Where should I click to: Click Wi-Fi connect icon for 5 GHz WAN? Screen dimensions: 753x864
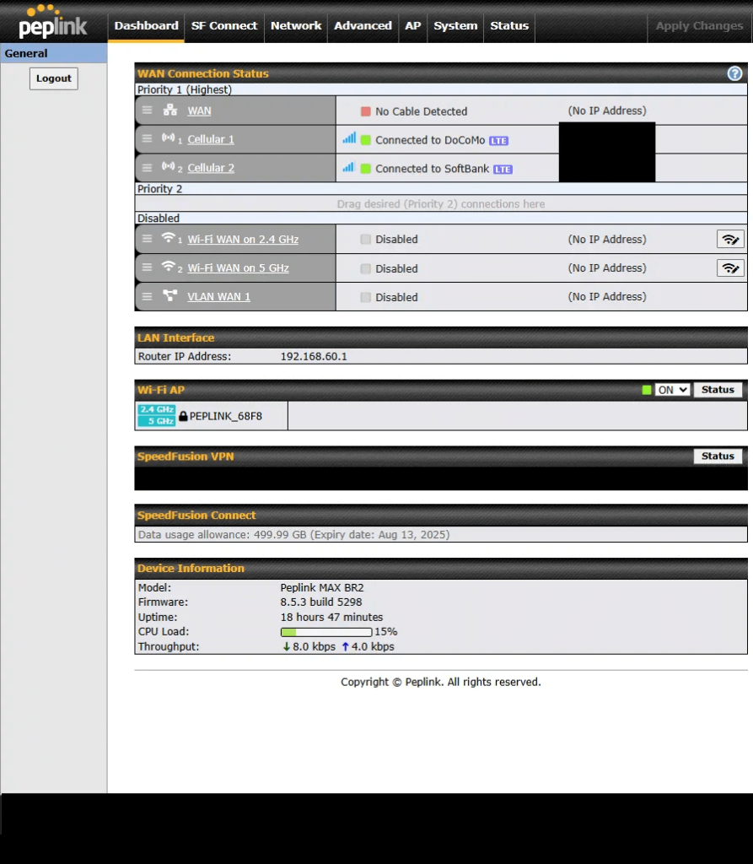pos(729,268)
